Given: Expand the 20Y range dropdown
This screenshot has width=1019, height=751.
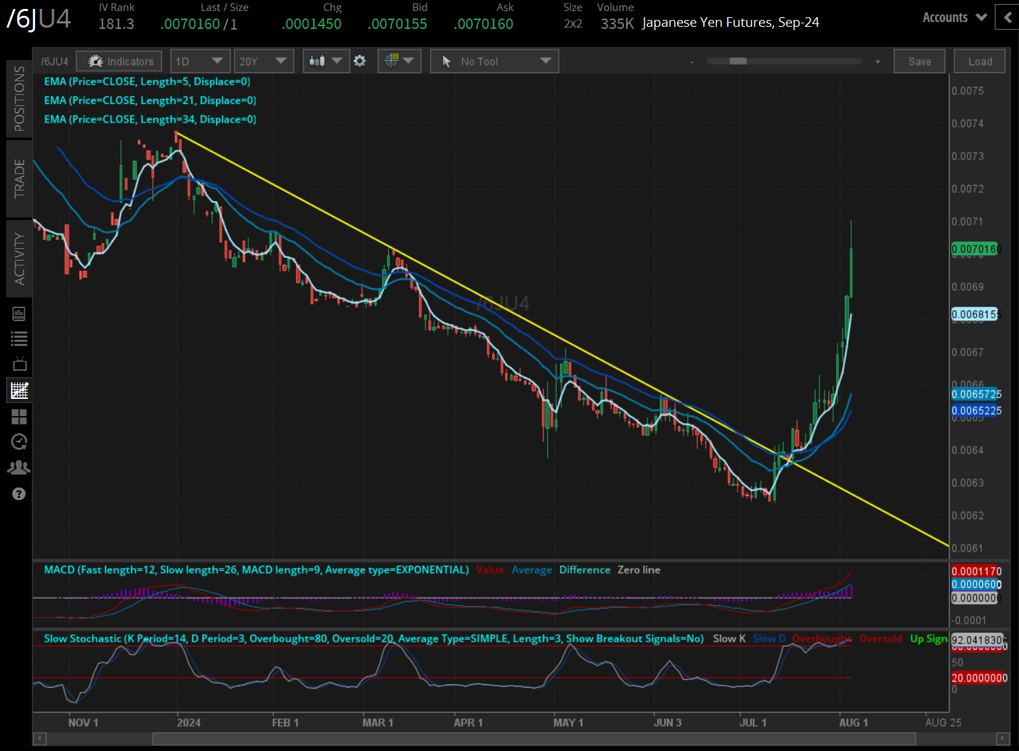Looking at the screenshot, I should click(x=264, y=61).
